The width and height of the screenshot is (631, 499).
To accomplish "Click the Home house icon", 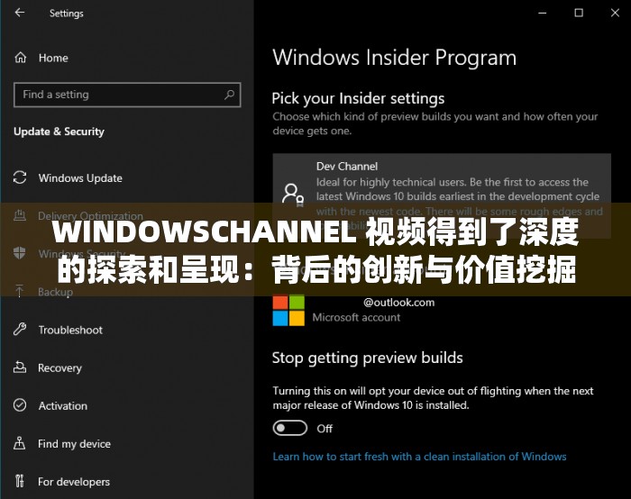I will (20, 58).
